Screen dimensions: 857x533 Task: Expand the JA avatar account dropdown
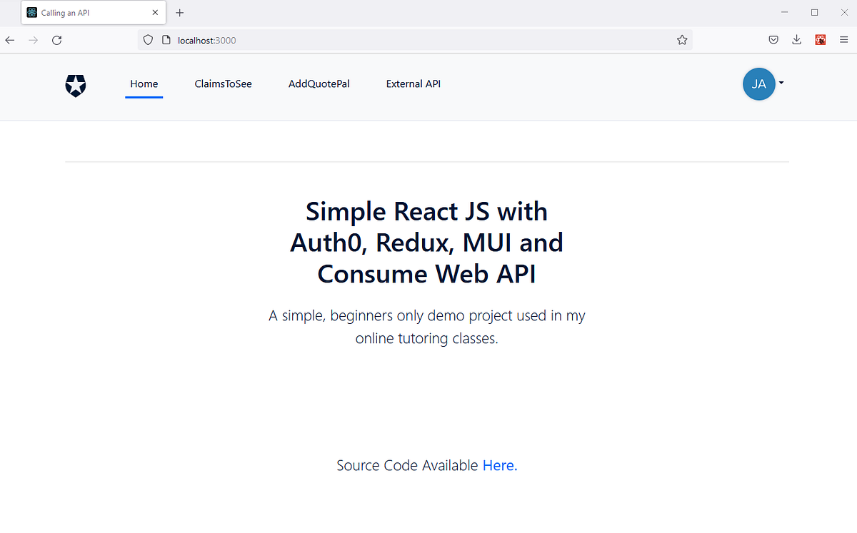[781, 83]
